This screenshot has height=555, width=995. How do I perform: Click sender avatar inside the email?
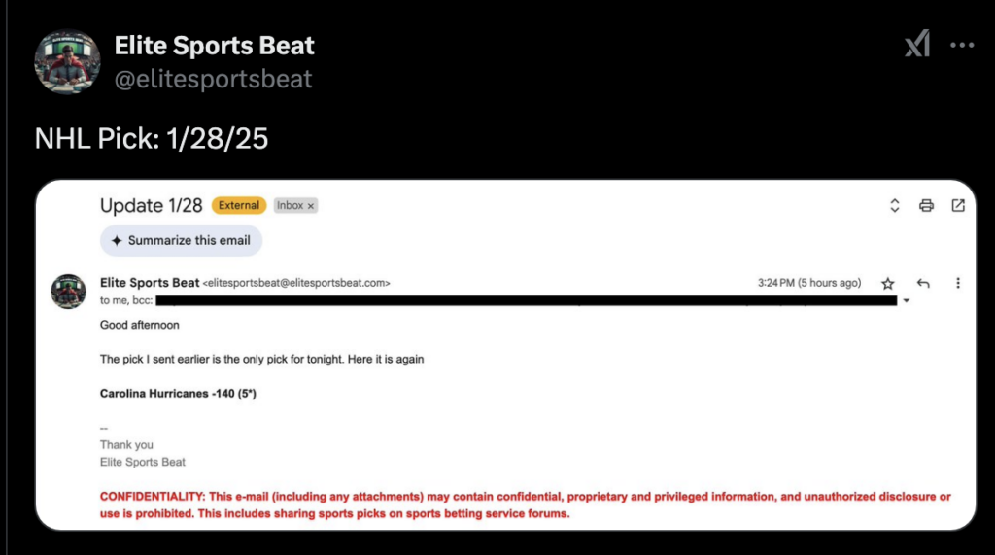[x=68, y=291]
